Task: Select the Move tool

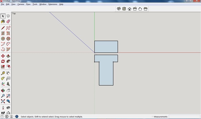Action: tap(3, 56)
